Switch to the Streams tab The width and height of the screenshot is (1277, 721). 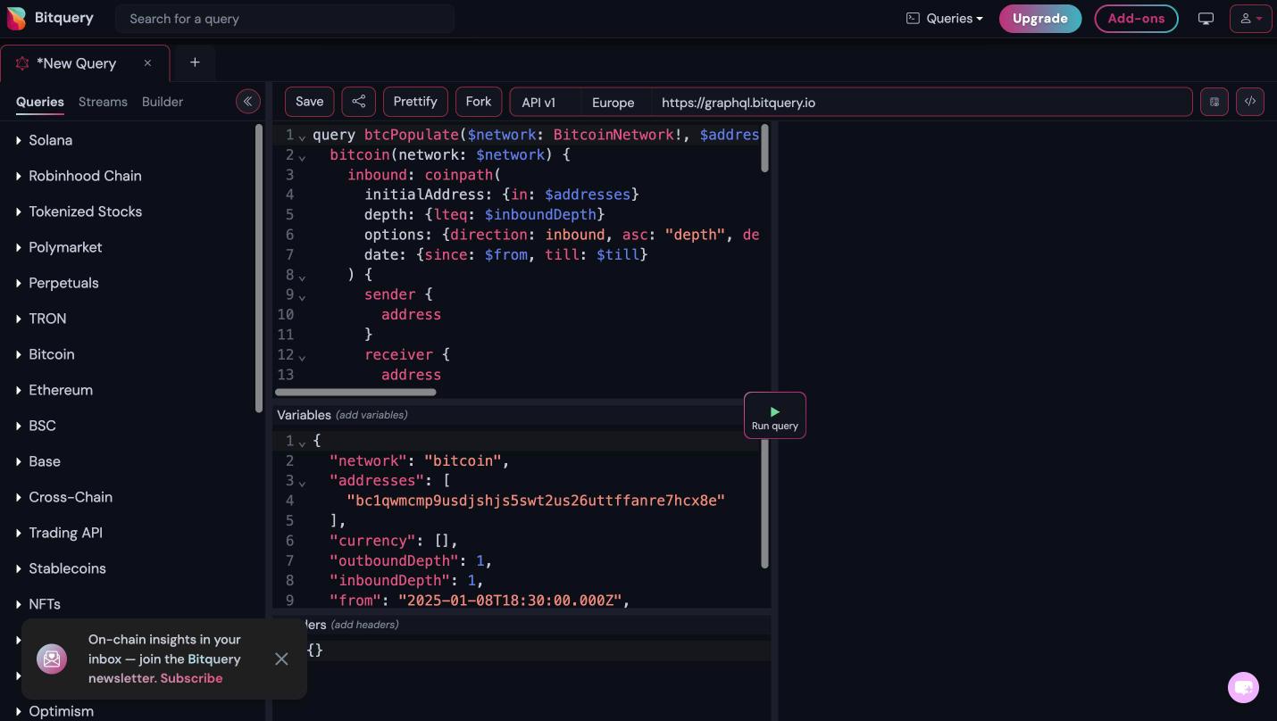[x=103, y=102]
